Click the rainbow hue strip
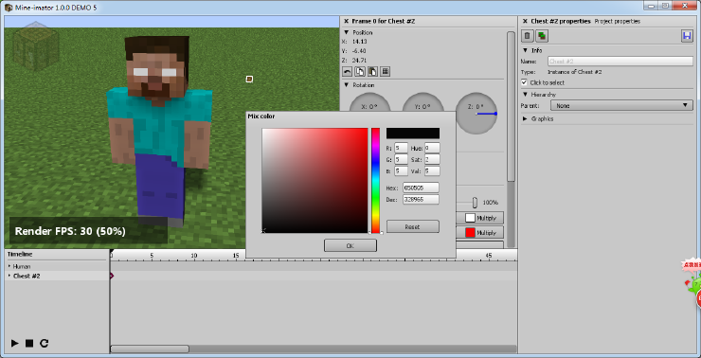701x358 pixels. pyautogui.click(x=375, y=181)
